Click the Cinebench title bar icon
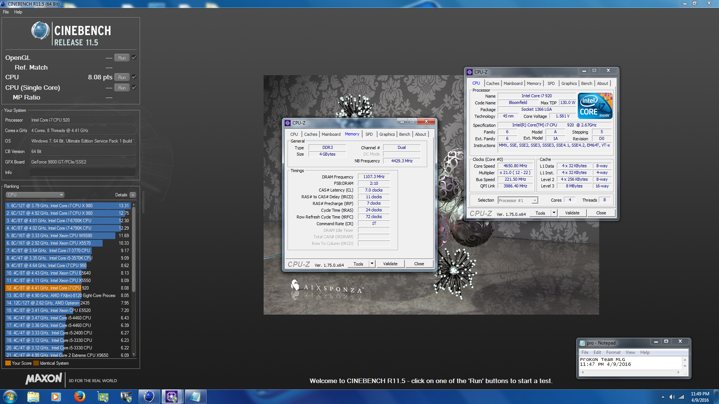This screenshot has width=719, height=404. click(x=3, y=4)
